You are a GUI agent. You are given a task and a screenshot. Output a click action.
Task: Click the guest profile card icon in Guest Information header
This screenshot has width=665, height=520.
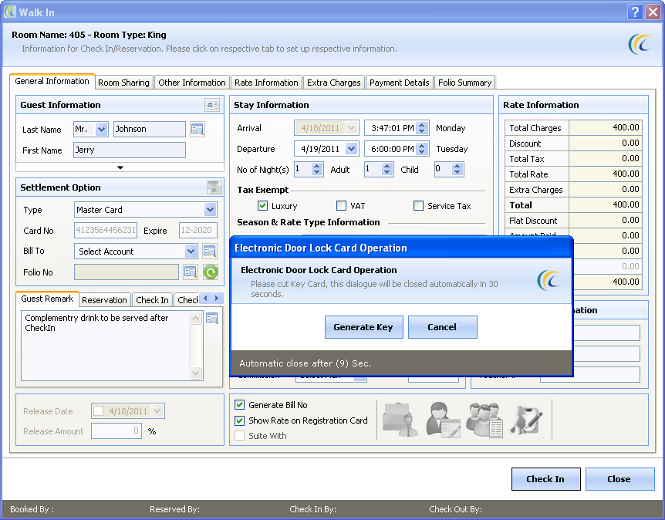(212, 105)
